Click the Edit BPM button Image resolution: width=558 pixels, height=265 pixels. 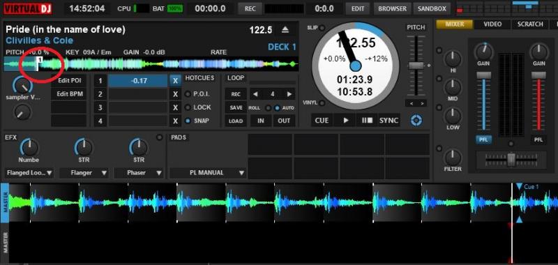coord(69,94)
